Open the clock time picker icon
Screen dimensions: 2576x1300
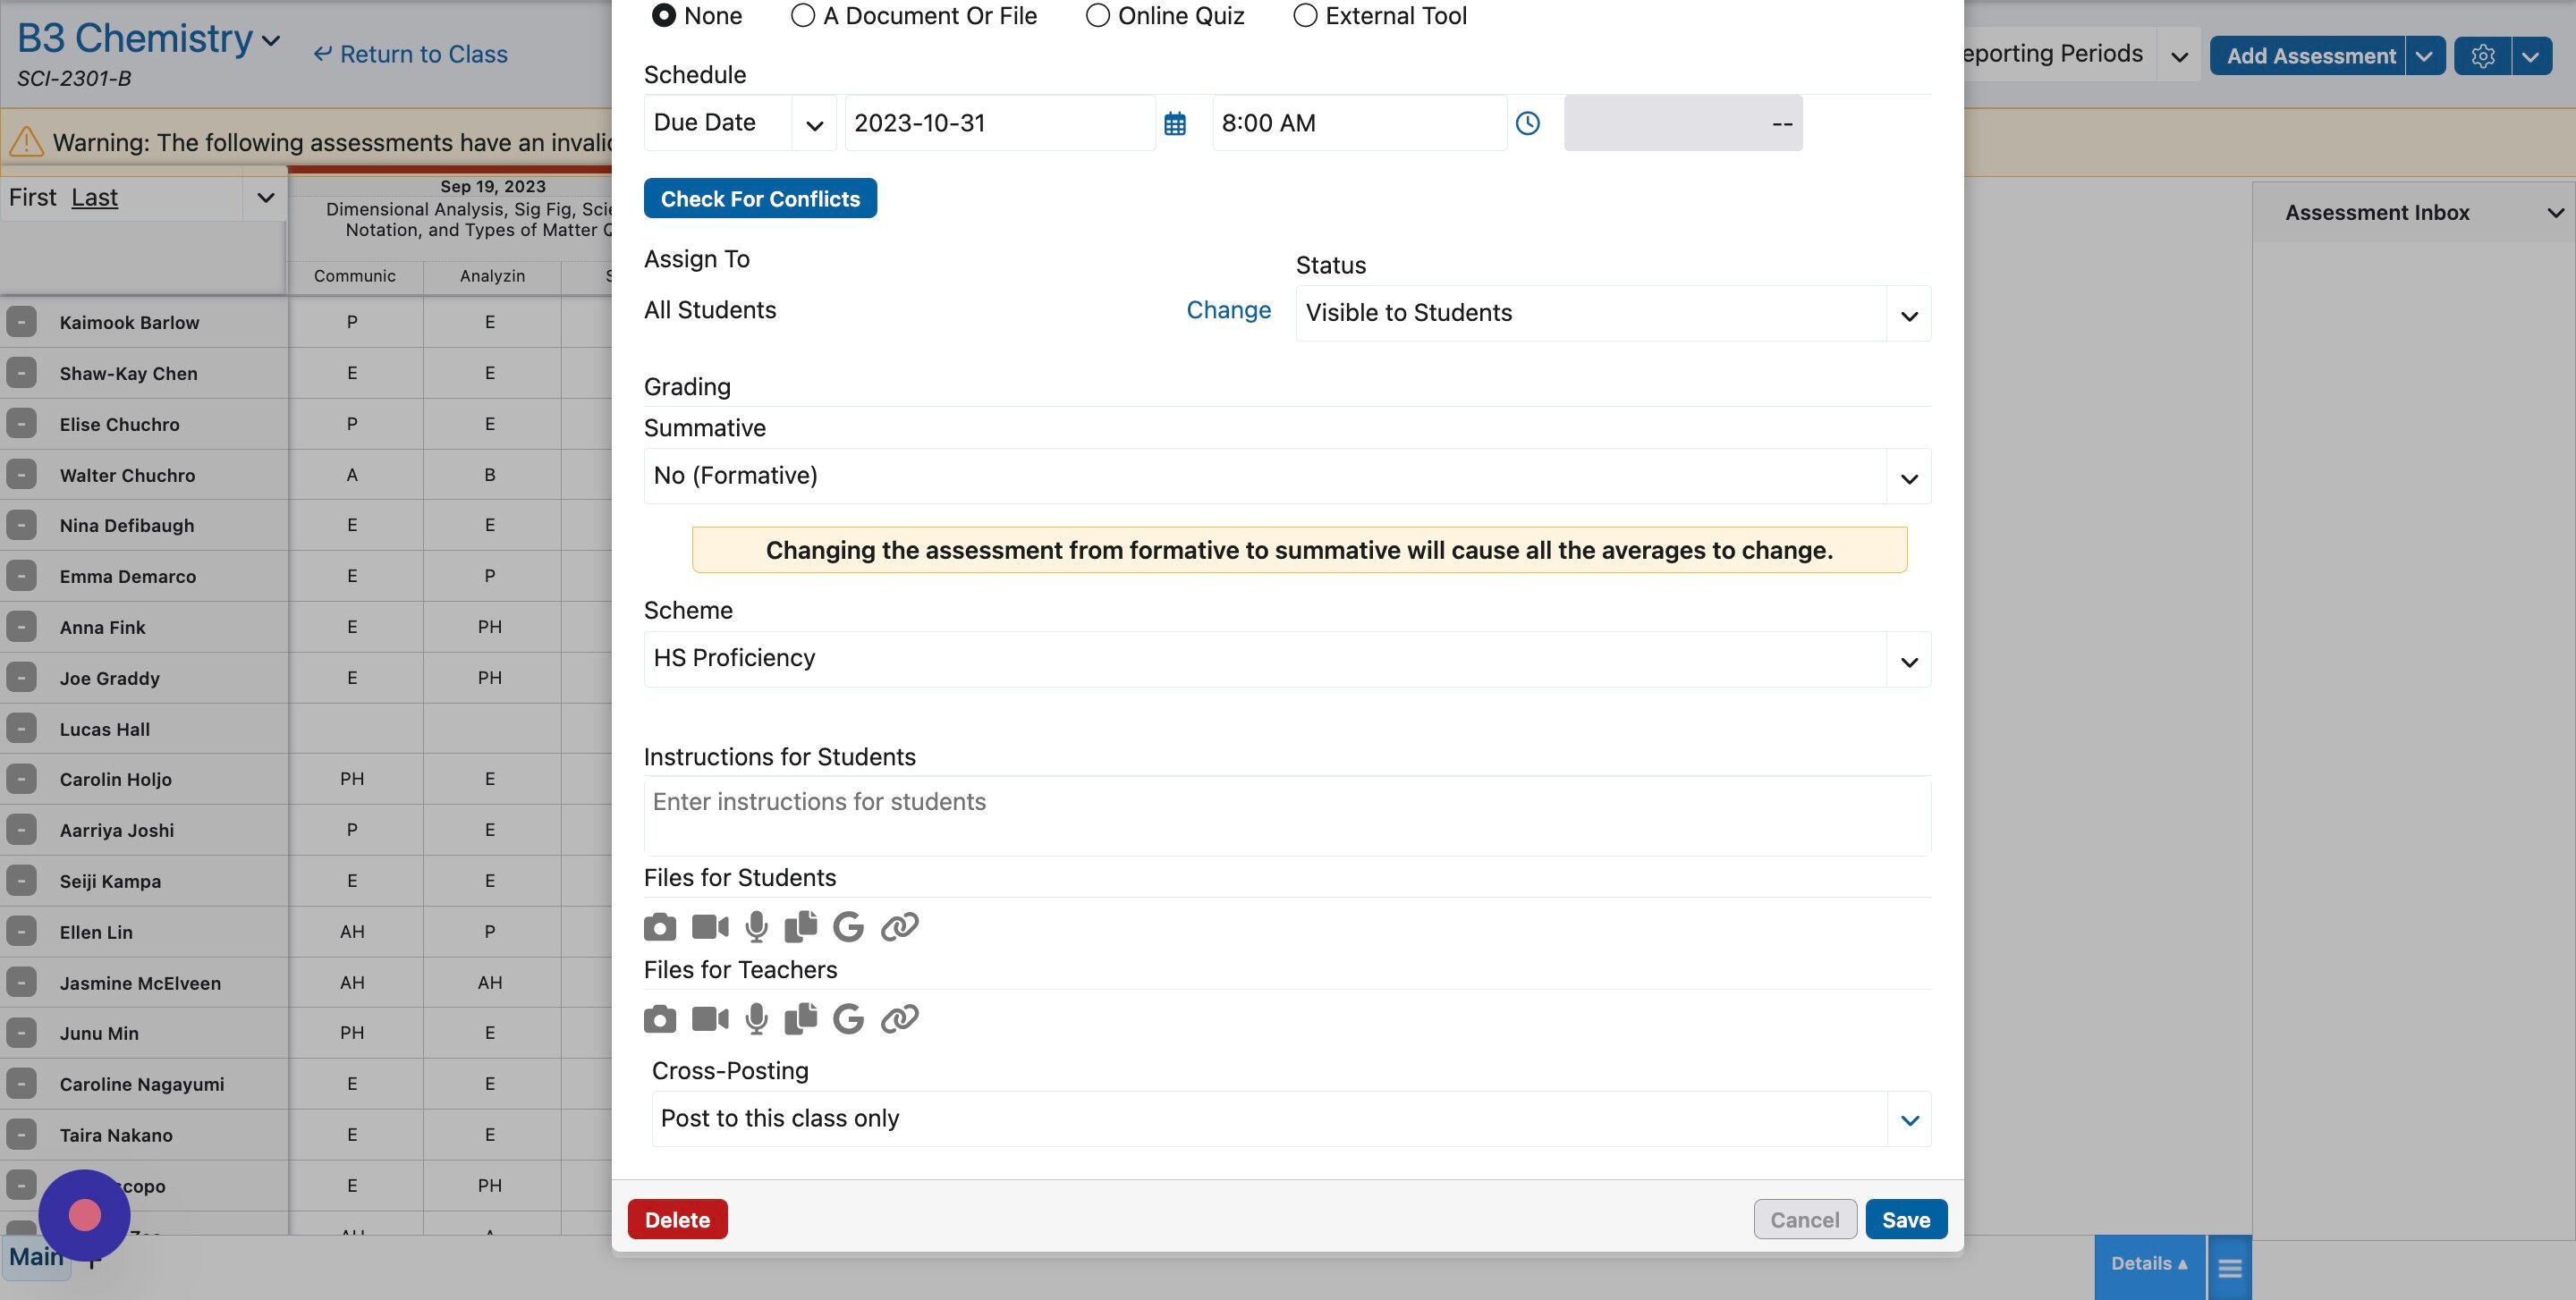tap(1528, 122)
